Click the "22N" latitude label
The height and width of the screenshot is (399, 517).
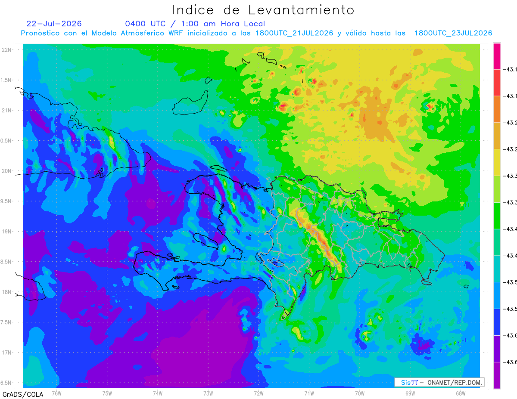tap(6, 50)
